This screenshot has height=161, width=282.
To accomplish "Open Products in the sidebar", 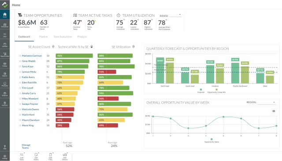I will click(x=5, y=94).
